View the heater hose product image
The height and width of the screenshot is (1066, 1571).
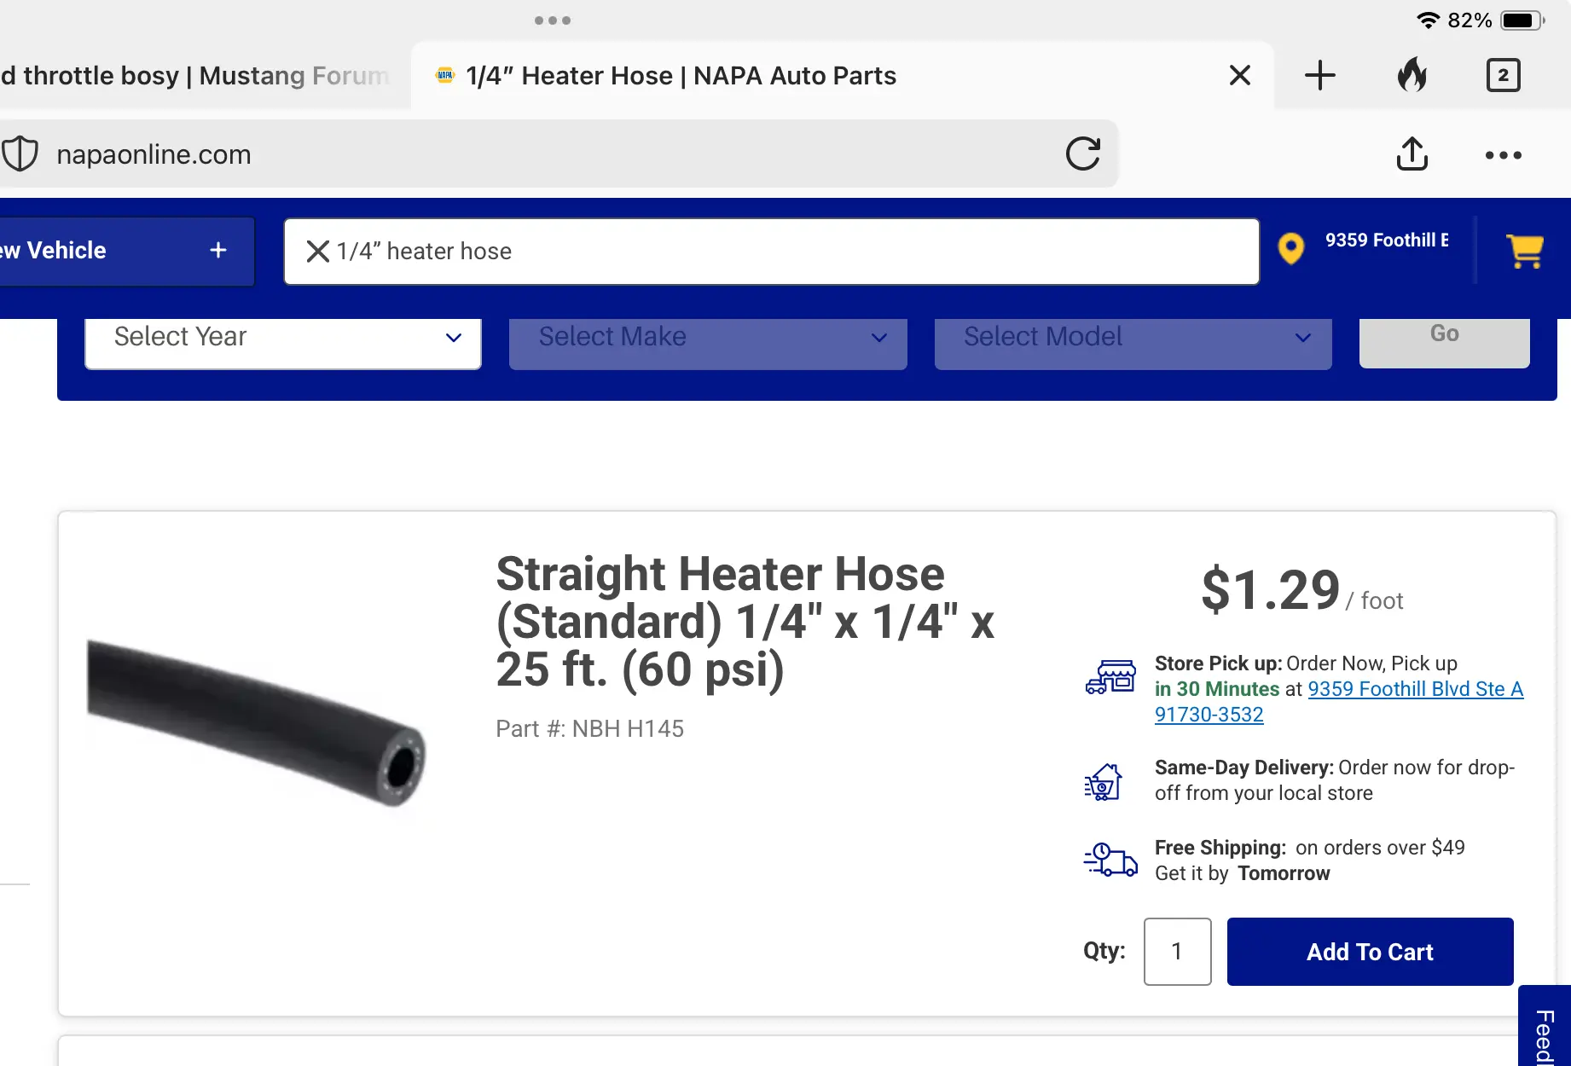point(256,723)
